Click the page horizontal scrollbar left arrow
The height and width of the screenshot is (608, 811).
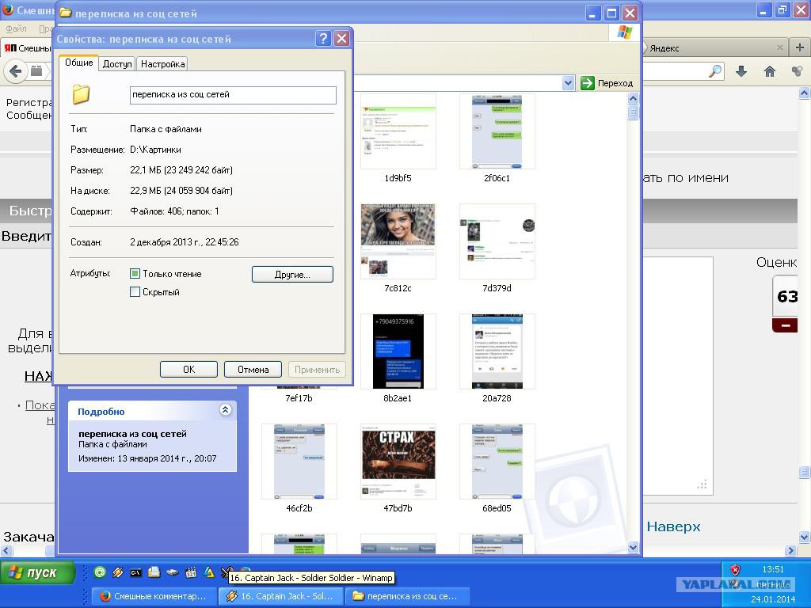point(6,551)
